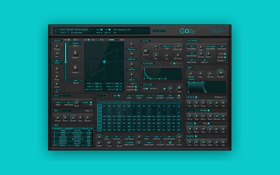Click the ENV 1 Attack knob
Image resolution: width=280 pixels, height=175 pixels.
pos(57,118)
